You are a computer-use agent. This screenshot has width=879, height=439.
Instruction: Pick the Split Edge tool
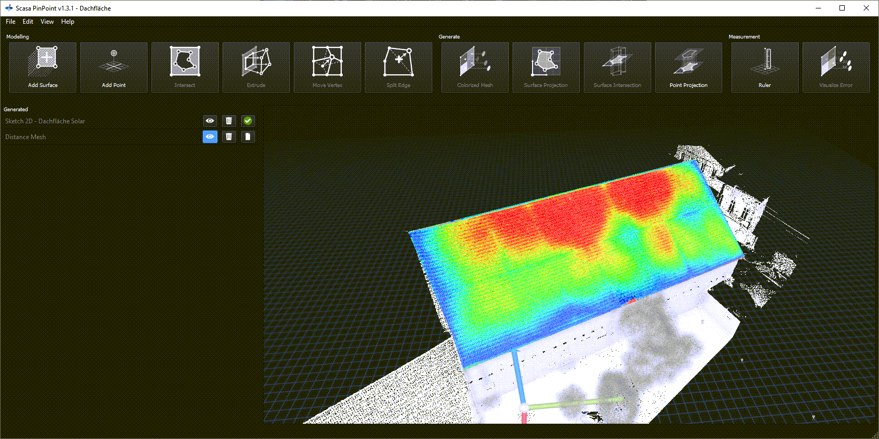[399, 67]
